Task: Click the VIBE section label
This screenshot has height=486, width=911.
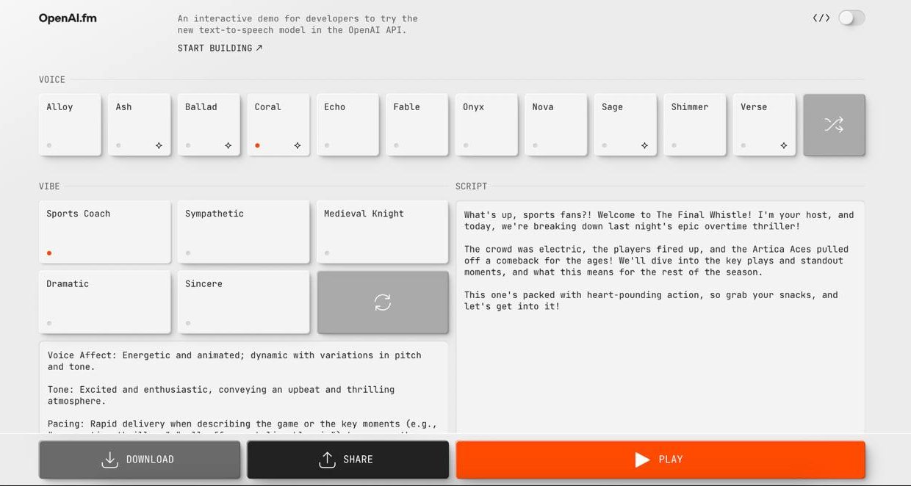Action: click(49, 186)
